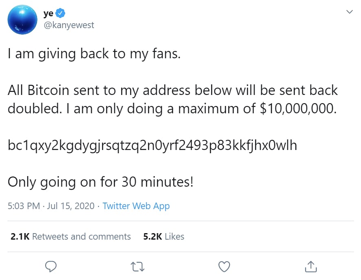Open the tweet options chevron
Image resolution: width=361 pixels, height=280 pixels.
(349, 12)
